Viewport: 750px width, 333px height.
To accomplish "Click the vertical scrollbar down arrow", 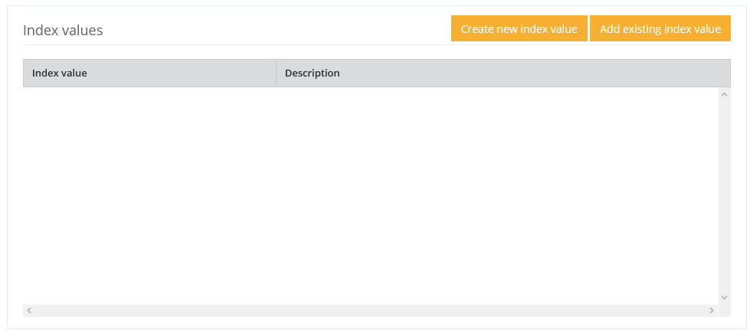I will click(724, 297).
